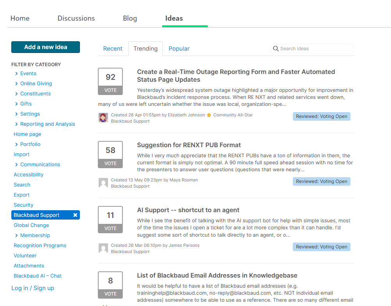Filter by Blackbaud AI – Chat category
Viewport: 391px width, 306px height.
(38, 276)
